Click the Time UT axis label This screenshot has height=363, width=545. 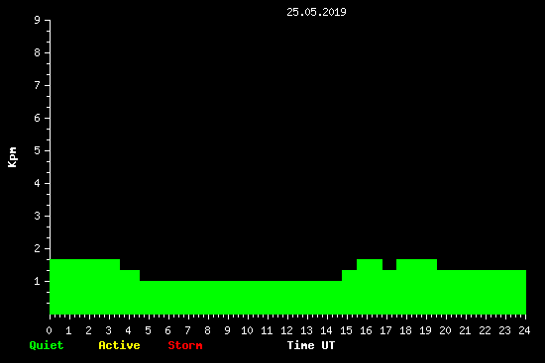click(x=311, y=345)
